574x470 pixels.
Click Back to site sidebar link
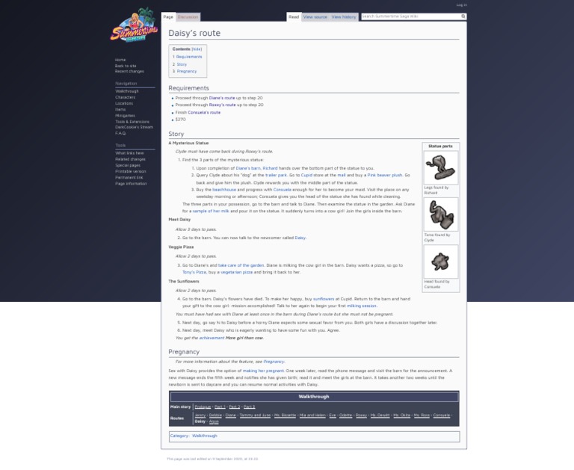tap(126, 66)
